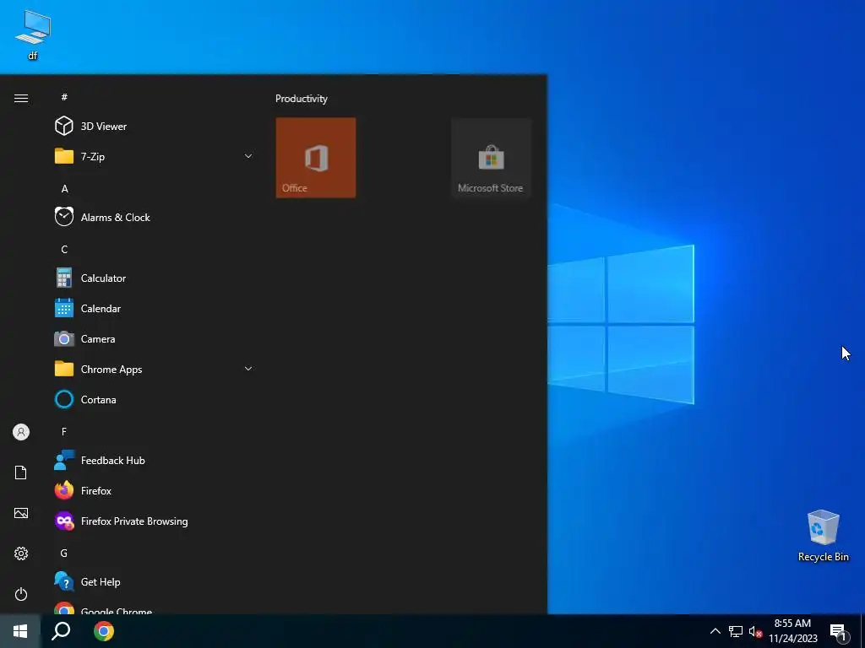The image size is (865, 648).
Task: Jump to the # letter group header
Action: tap(64, 97)
